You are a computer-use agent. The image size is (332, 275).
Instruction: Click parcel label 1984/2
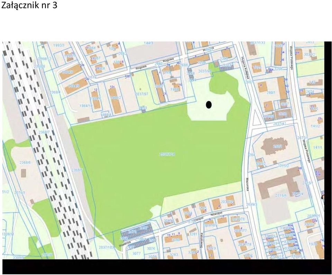[x=116, y=98]
